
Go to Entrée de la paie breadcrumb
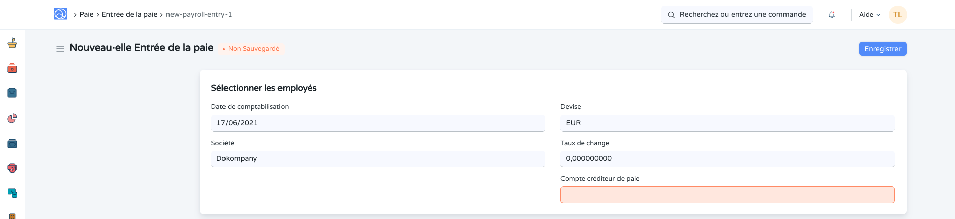pos(130,14)
